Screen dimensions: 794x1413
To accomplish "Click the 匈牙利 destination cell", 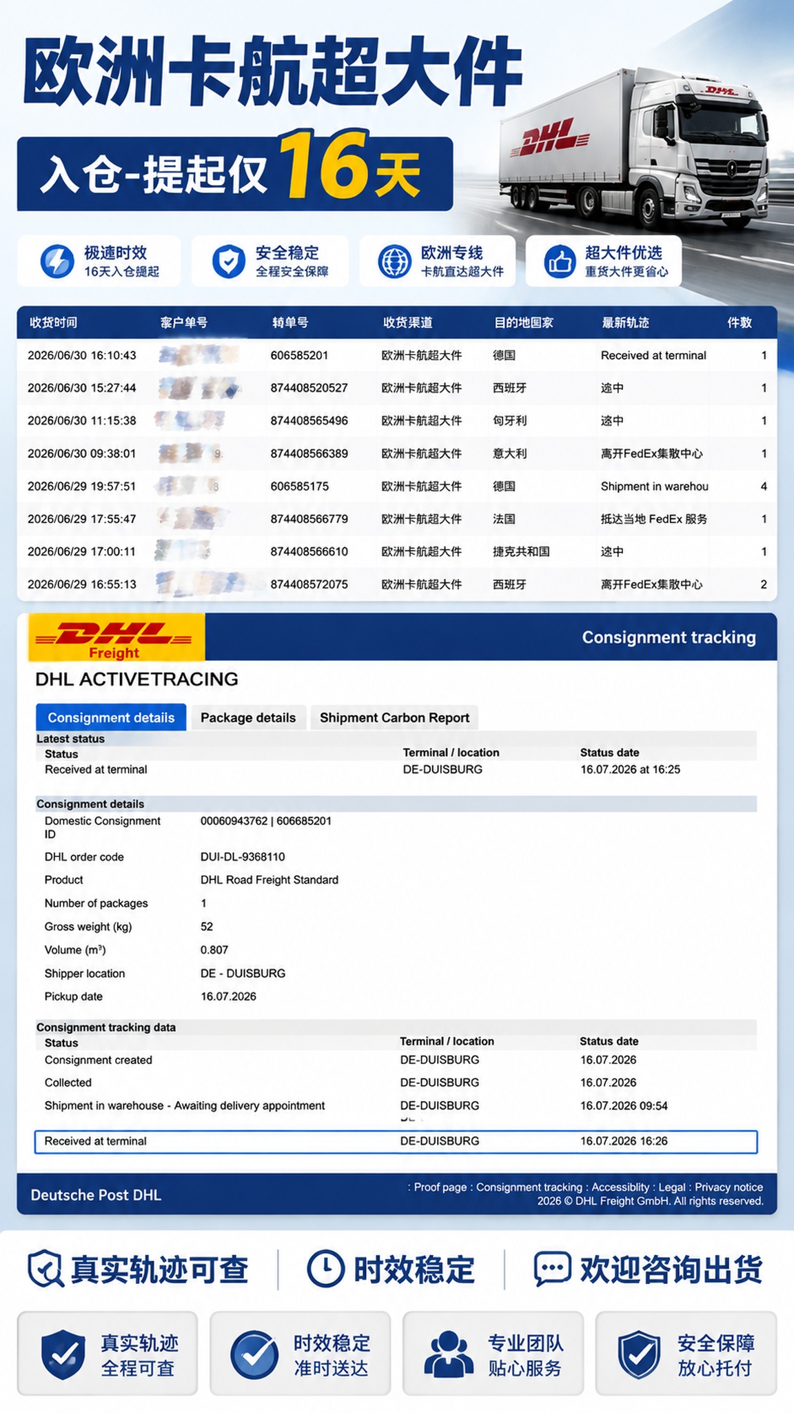I will [509, 420].
